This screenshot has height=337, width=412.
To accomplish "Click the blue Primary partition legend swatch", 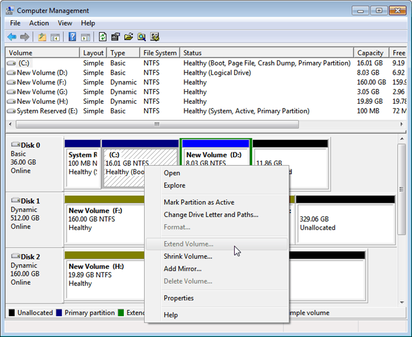I will point(59,313).
